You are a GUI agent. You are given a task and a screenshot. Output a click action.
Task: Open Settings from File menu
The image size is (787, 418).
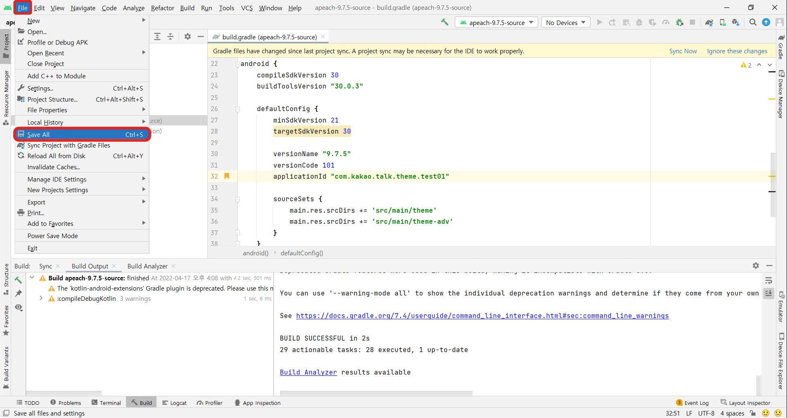(82, 88)
